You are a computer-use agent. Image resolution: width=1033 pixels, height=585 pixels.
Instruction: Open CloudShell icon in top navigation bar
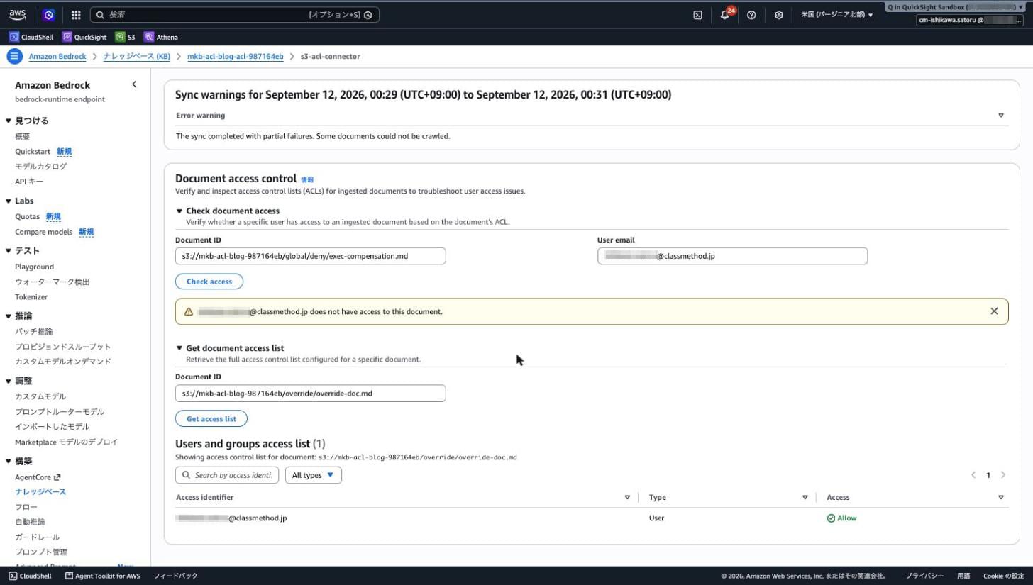pyautogui.click(x=698, y=15)
